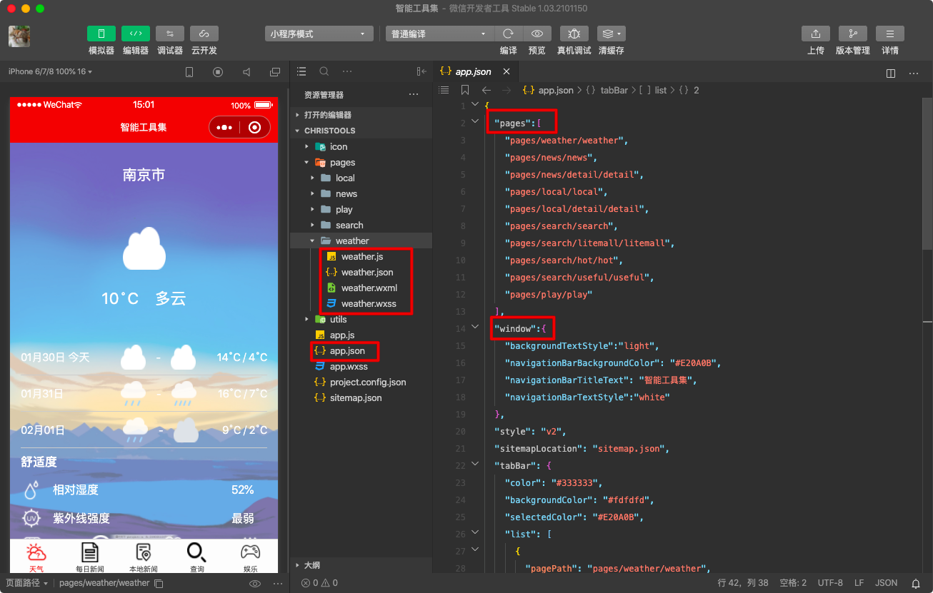Expand the icon folder
933x593 pixels.
[x=361, y=146]
